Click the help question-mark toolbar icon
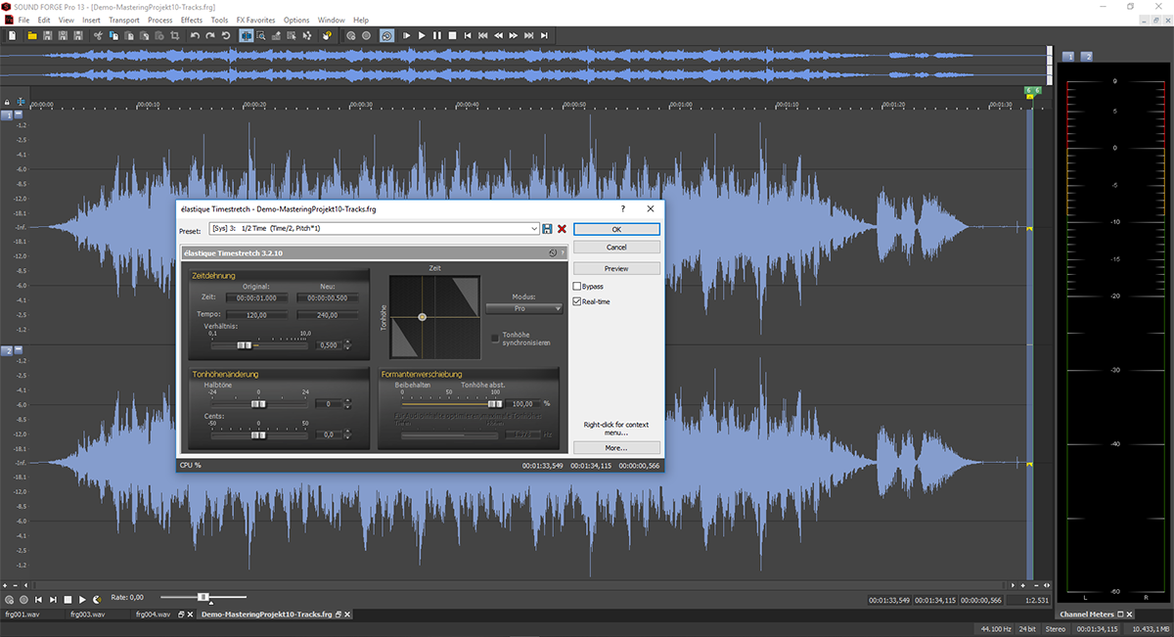This screenshot has width=1174, height=637. (x=327, y=34)
